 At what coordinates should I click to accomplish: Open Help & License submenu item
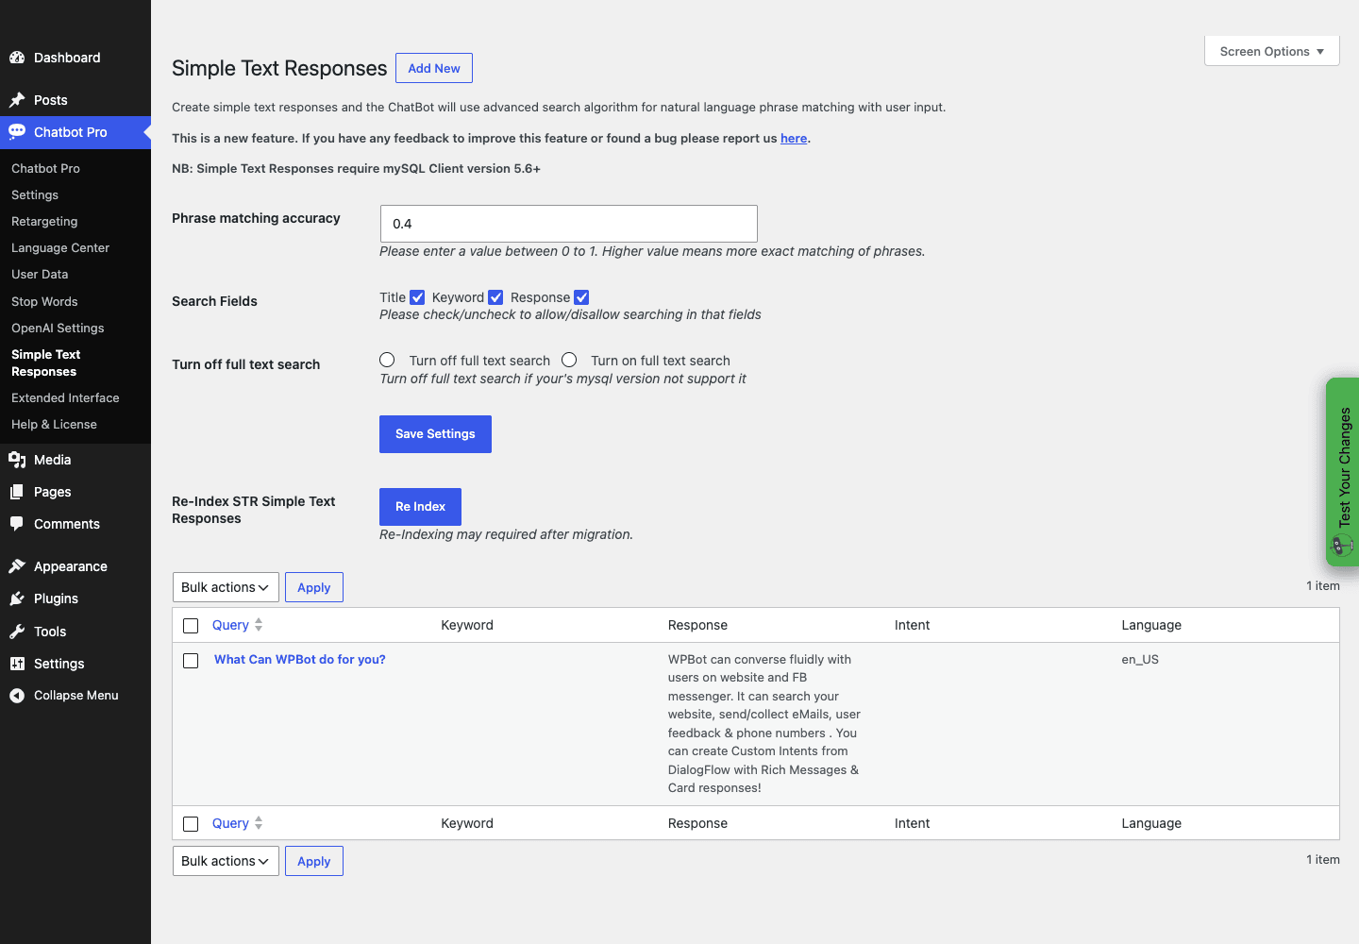point(54,424)
